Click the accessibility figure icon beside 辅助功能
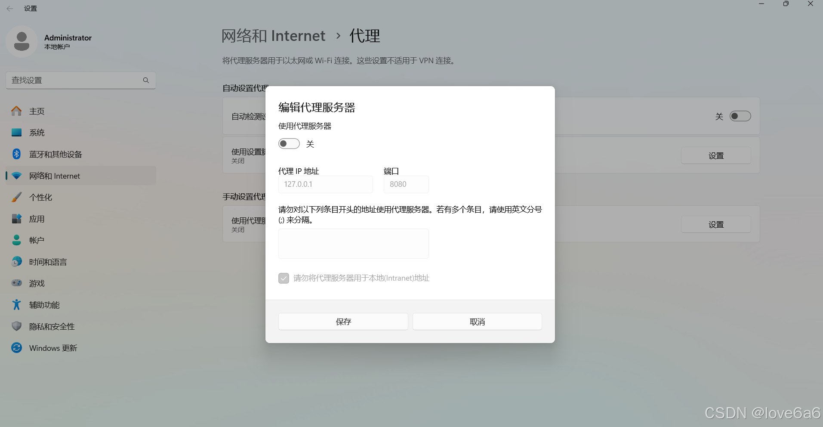The width and height of the screenshot is (823, 427). click(16, 305)
